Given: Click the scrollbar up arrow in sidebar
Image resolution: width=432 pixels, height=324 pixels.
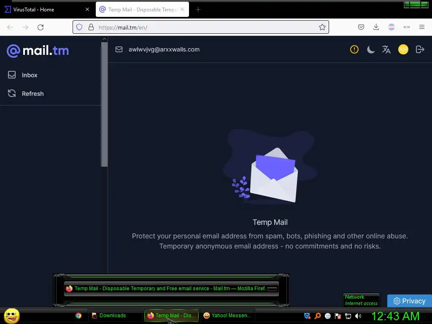Looking at the screenshot, I should click(104, 39).
